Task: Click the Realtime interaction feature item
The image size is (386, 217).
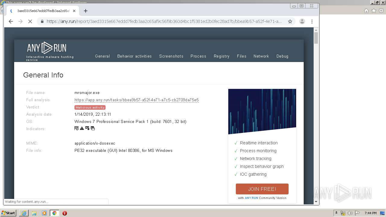Action: [259, 143]
